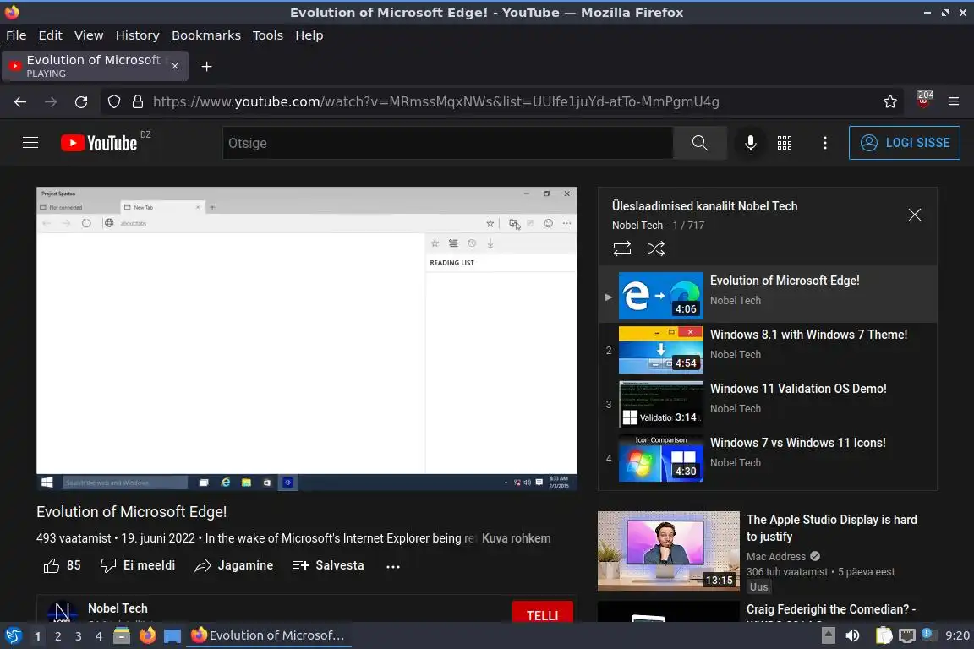
Task: Click the Ei meeldi dislike button
Action: pos(138,565)
